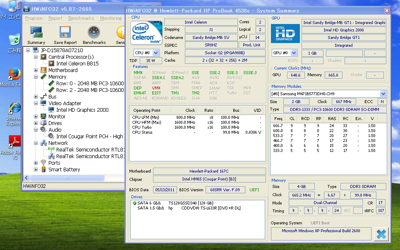This screenshot has height=250, width=400.
Task: Click the Bus tree icon
Action: pyautogui.click(x=43, y=96)
